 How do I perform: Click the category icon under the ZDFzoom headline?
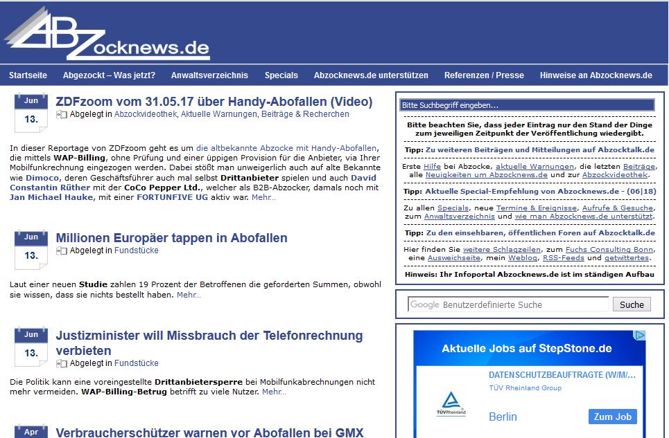[62, 114]
